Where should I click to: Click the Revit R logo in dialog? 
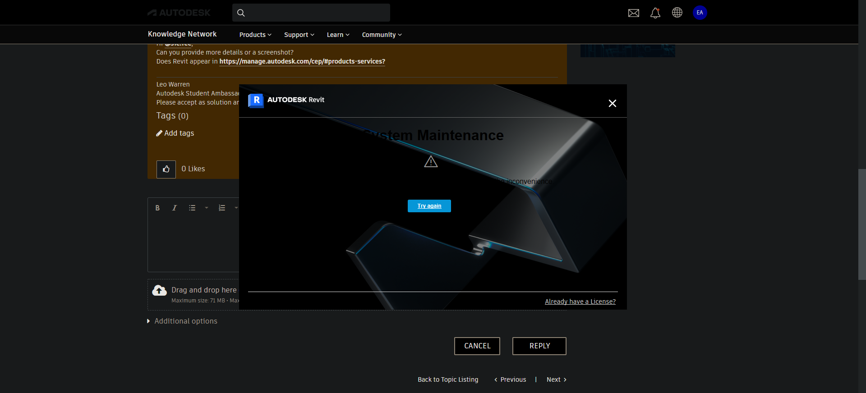[256, 101]
